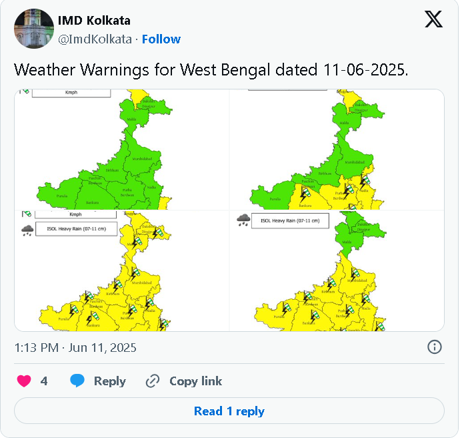Click the Copy link text
This screenshot has height=438, width=460.
point(196,381)
